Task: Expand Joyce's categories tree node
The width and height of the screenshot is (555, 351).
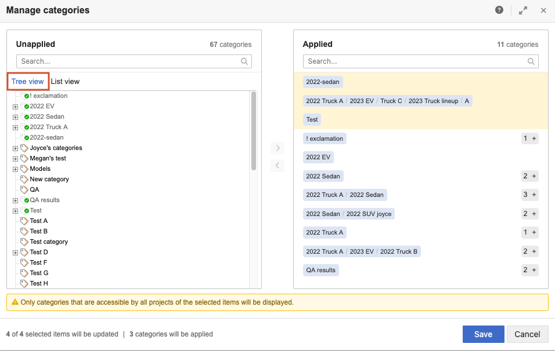Action: click(15, 148)
